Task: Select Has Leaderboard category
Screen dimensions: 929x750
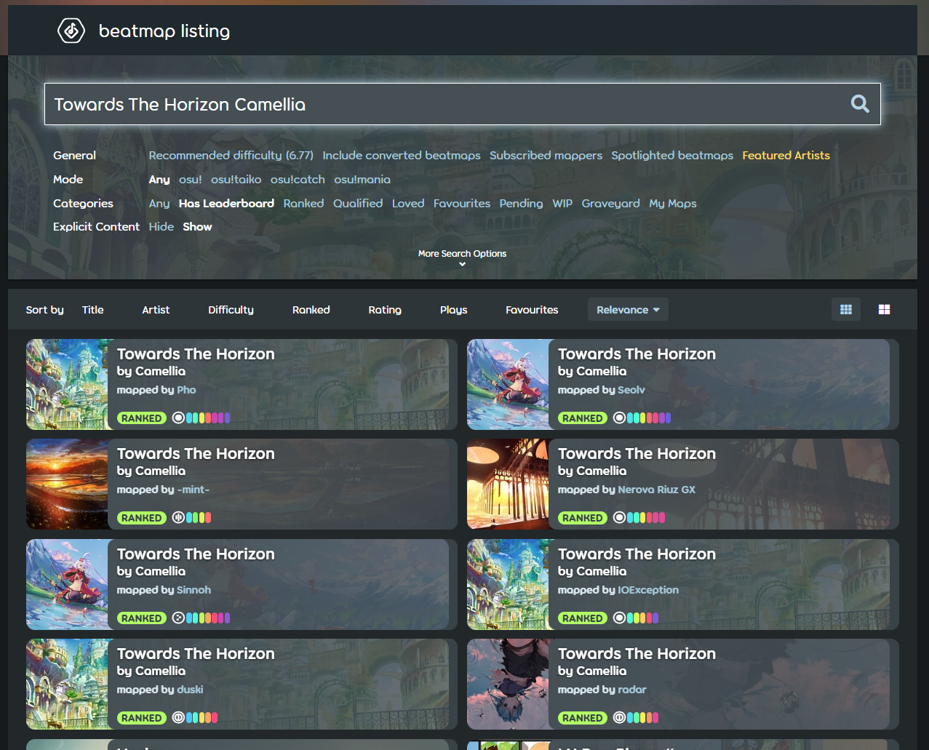Action: (226, 203)
